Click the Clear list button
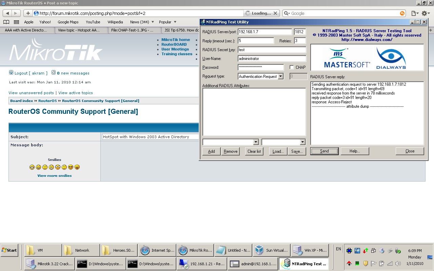This screenshot has height=271, width=434. coord(254,151)
